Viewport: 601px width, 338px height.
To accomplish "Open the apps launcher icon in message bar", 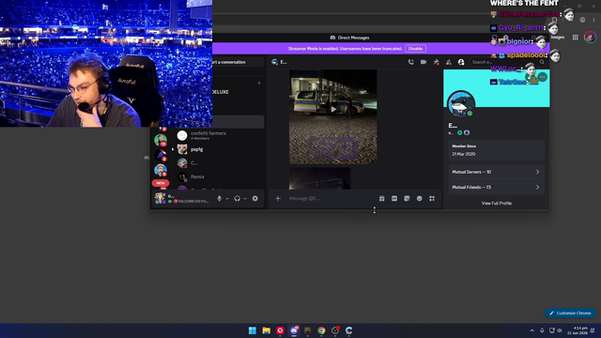I will point(432,198).
